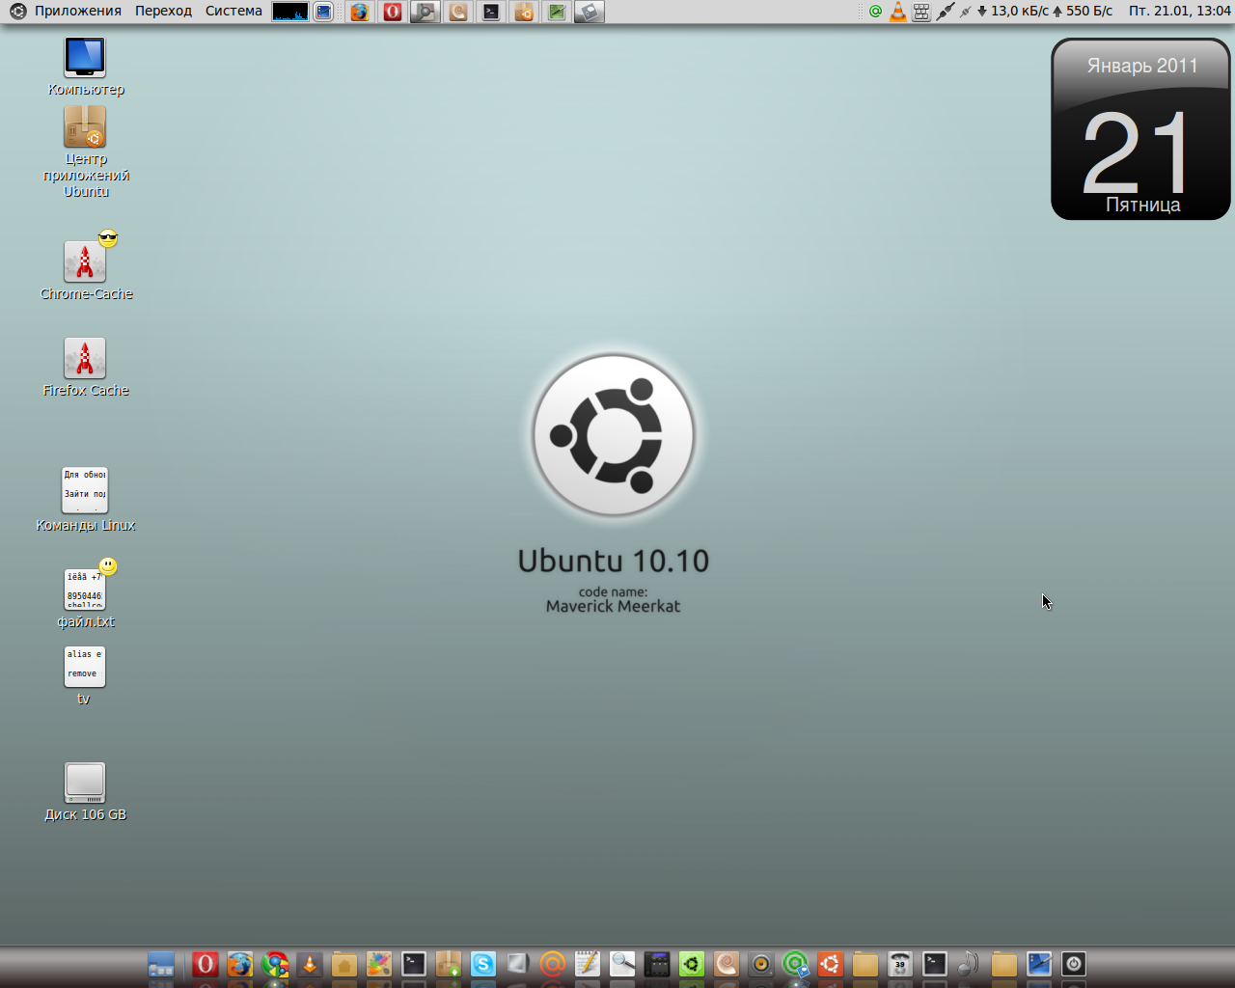
Task: Open the Переход menu
Action: pos(163,11)
